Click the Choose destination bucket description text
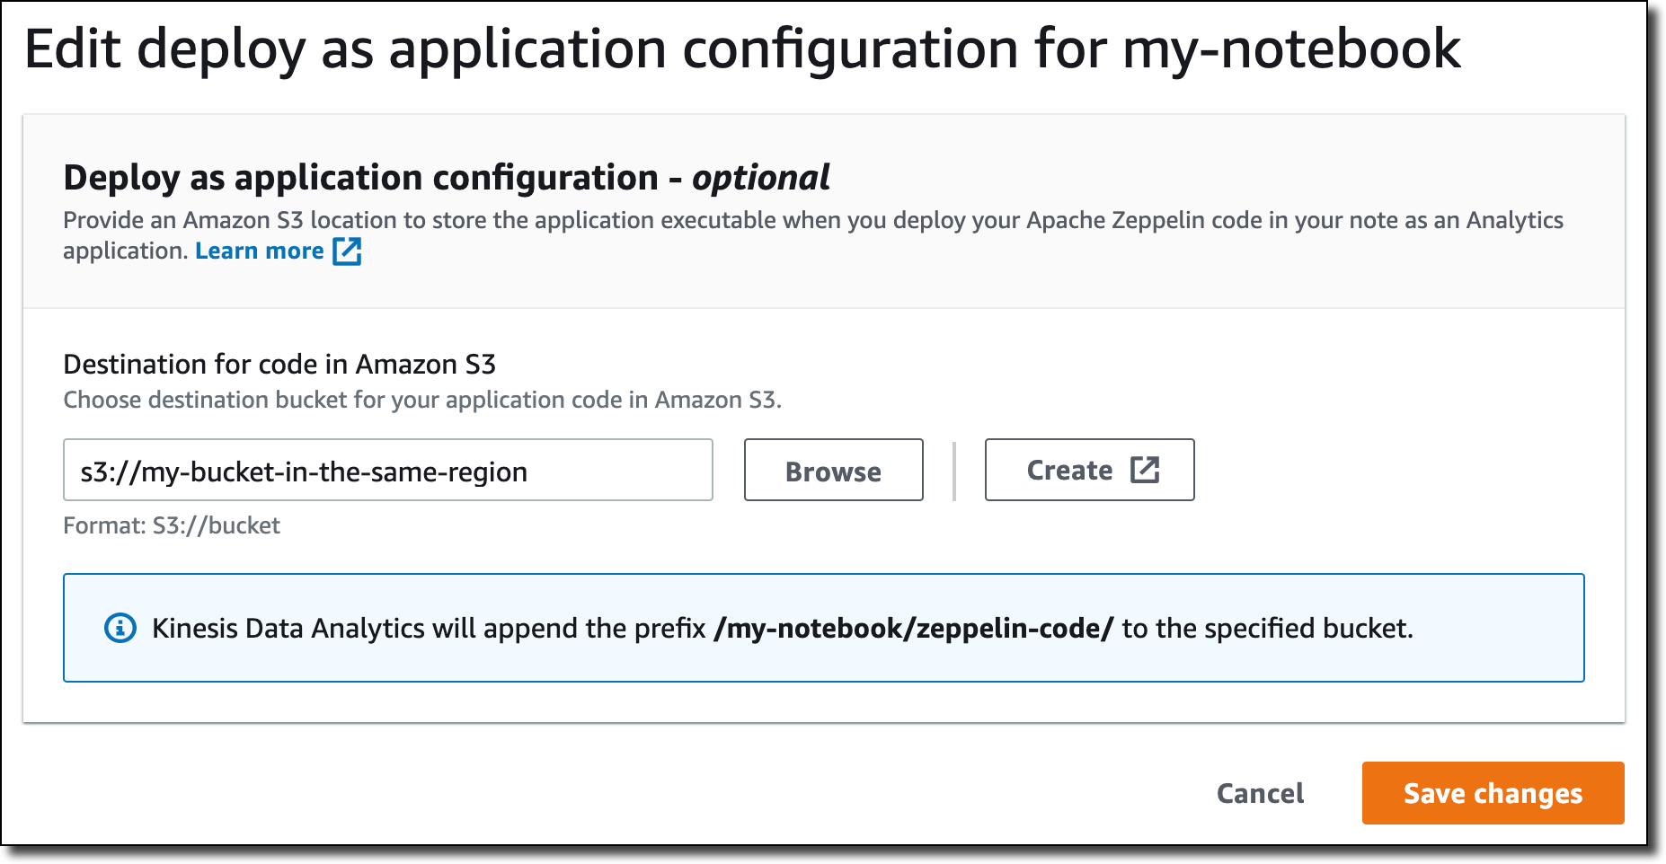The image size is (1666, 864). click(x=422, y=400)
